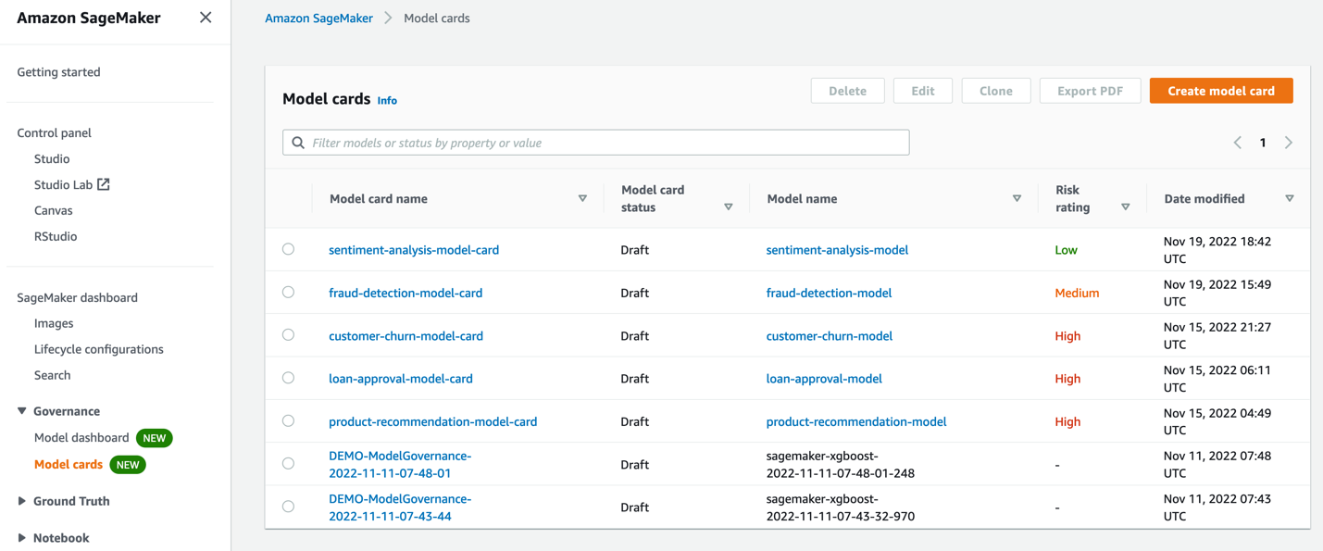
Task: Collapse the Governance section
Action: (22, 411)
